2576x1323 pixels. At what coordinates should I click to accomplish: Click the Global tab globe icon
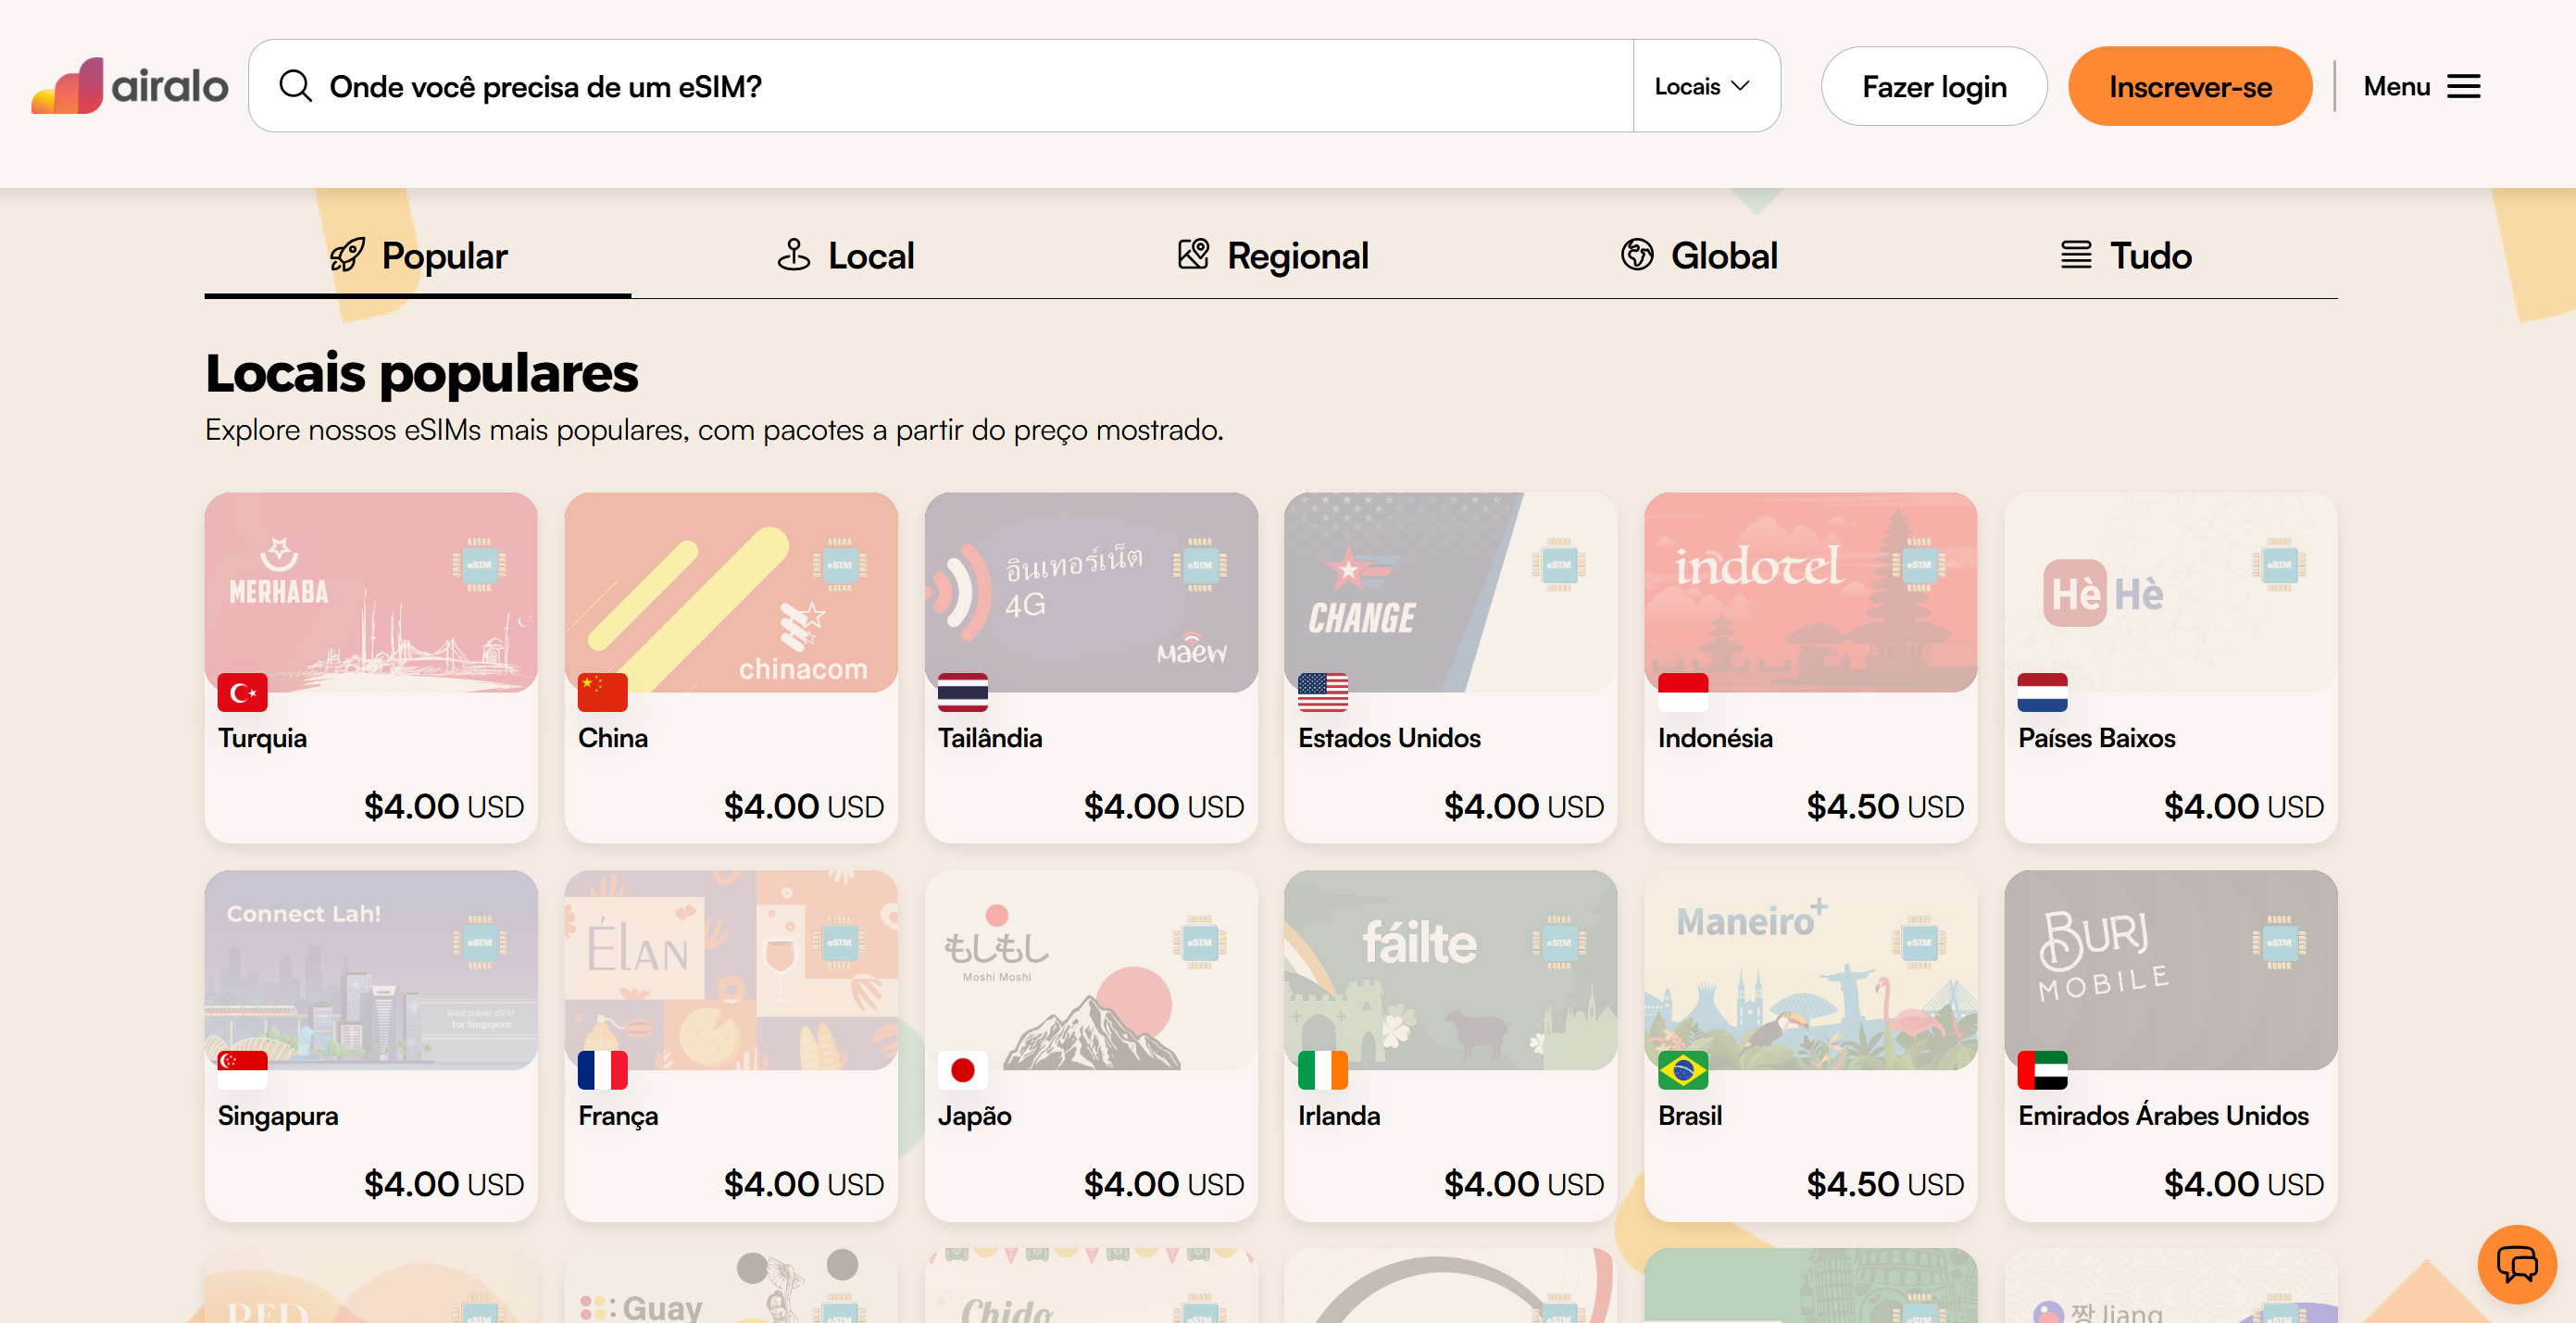coord(1637,255)
